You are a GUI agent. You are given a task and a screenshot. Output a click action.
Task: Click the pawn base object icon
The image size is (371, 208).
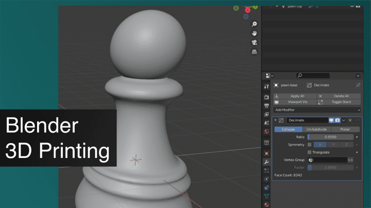click(276, 85)
